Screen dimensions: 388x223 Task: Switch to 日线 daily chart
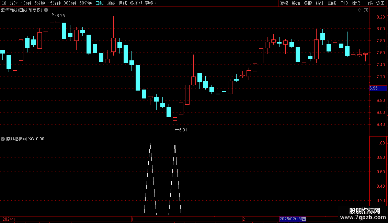tap(100, 3)
